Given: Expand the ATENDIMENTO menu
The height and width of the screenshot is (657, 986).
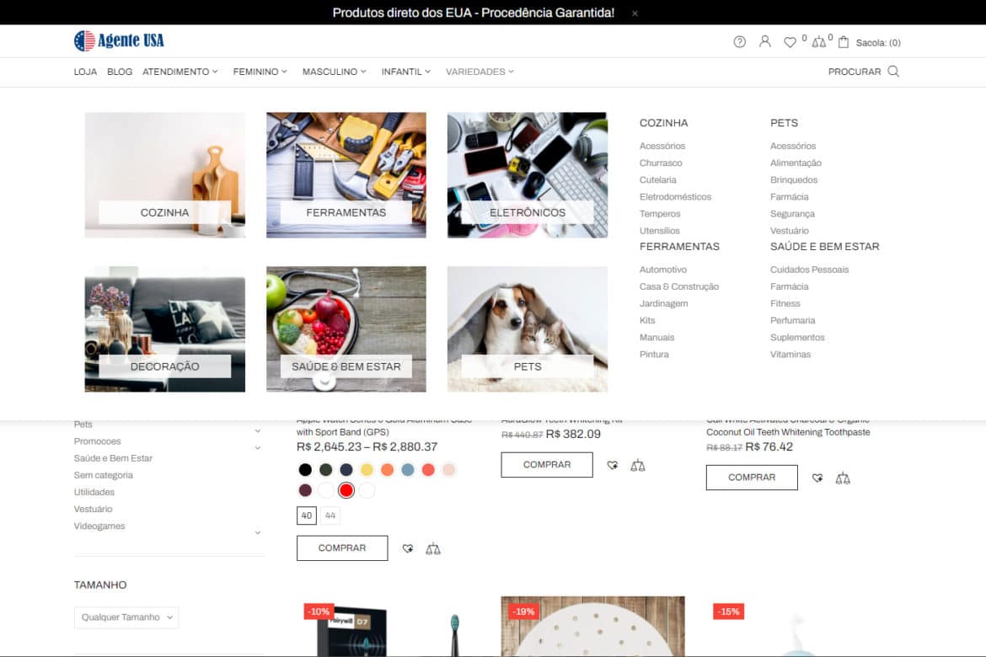Looking at the screenshot, I should click(180, 72).
